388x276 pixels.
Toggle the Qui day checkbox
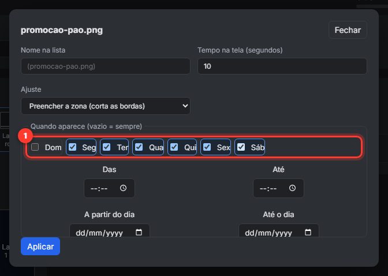point(174,147)
